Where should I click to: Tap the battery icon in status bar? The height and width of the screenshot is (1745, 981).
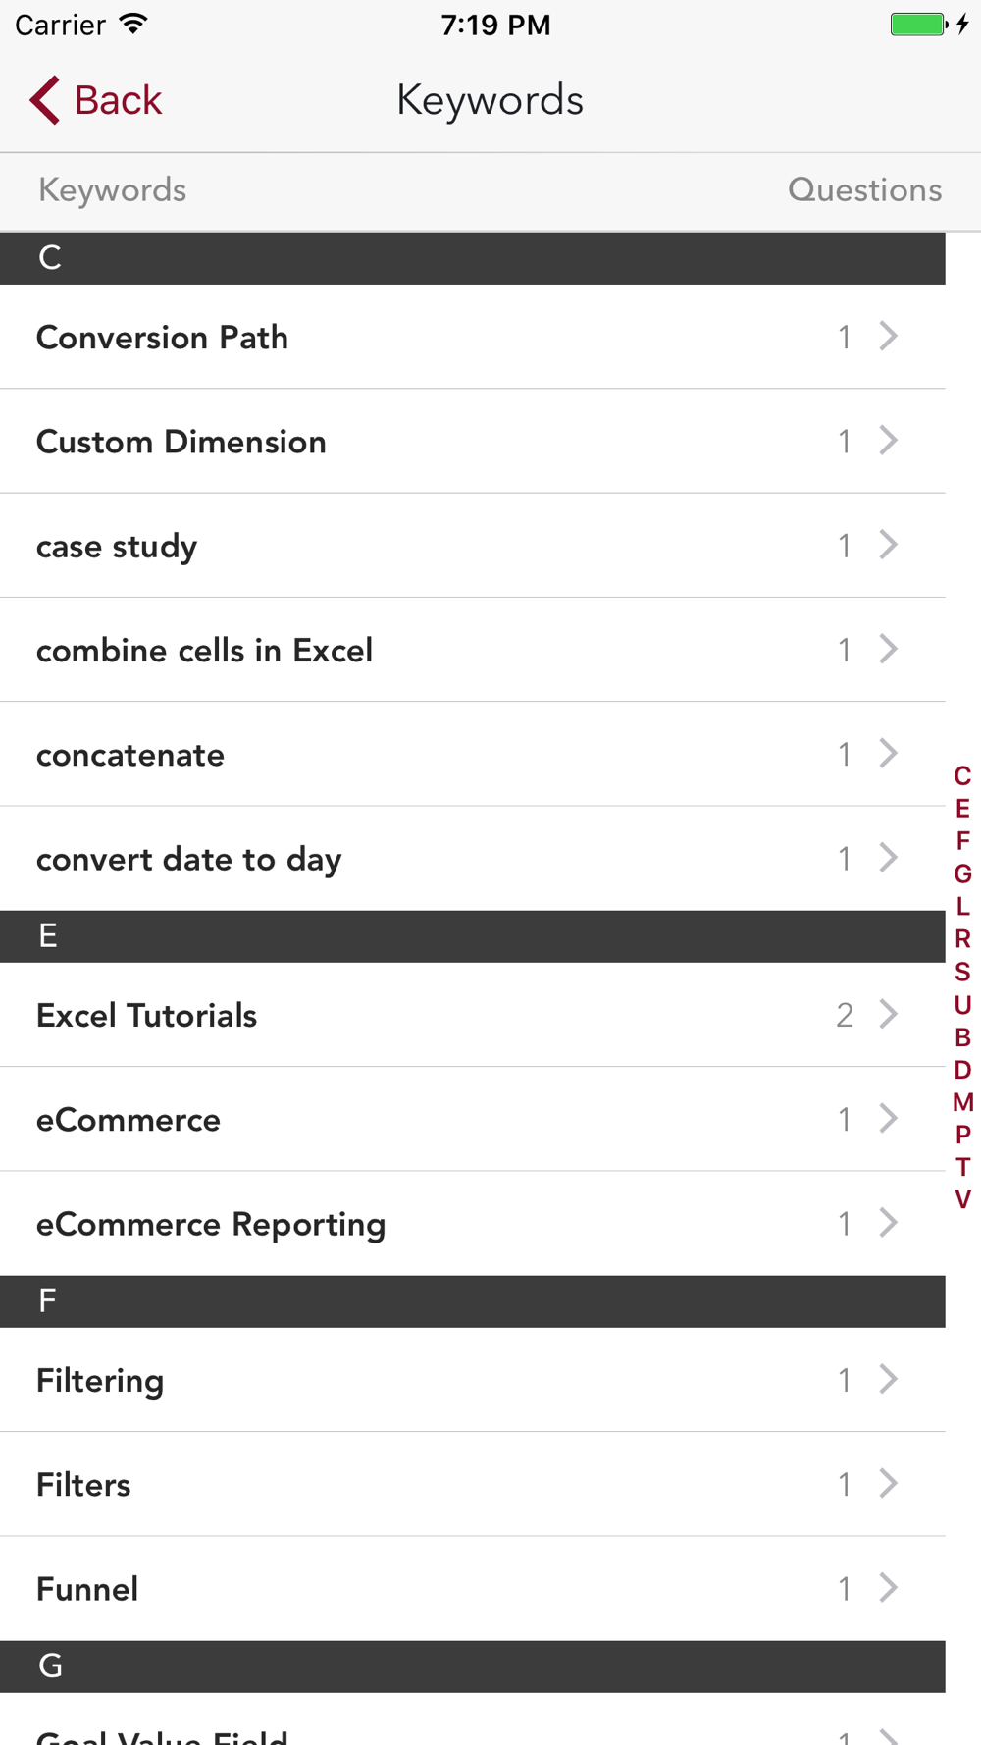(918, 25)
